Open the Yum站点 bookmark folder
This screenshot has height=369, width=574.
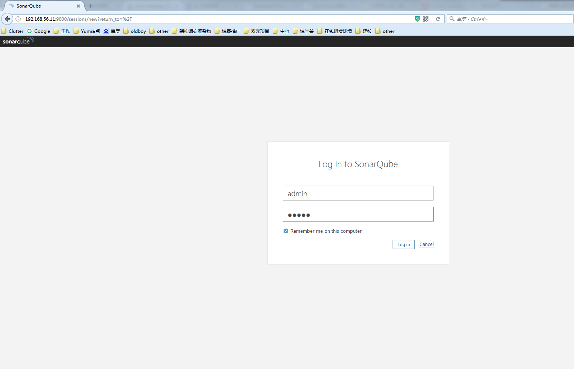pyautogui.click(x=87, y=31)
